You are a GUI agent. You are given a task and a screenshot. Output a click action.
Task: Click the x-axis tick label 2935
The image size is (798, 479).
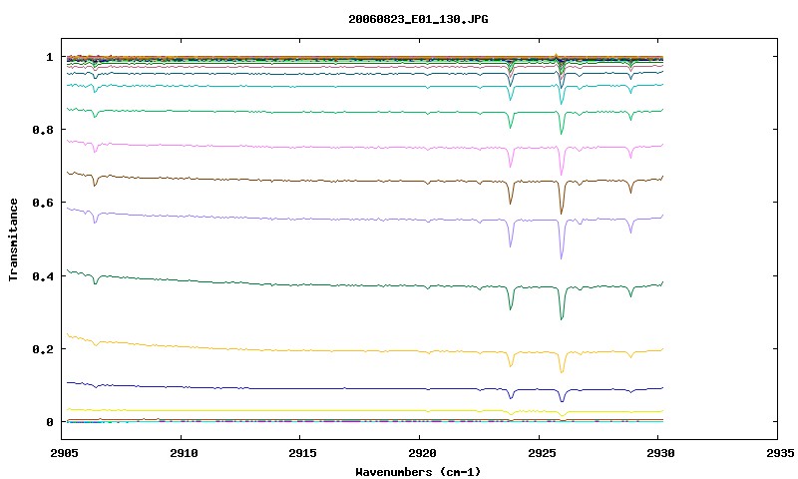pos(780,453)
